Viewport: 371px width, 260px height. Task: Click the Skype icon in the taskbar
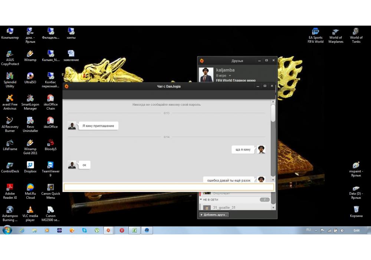tap(85, 230)
